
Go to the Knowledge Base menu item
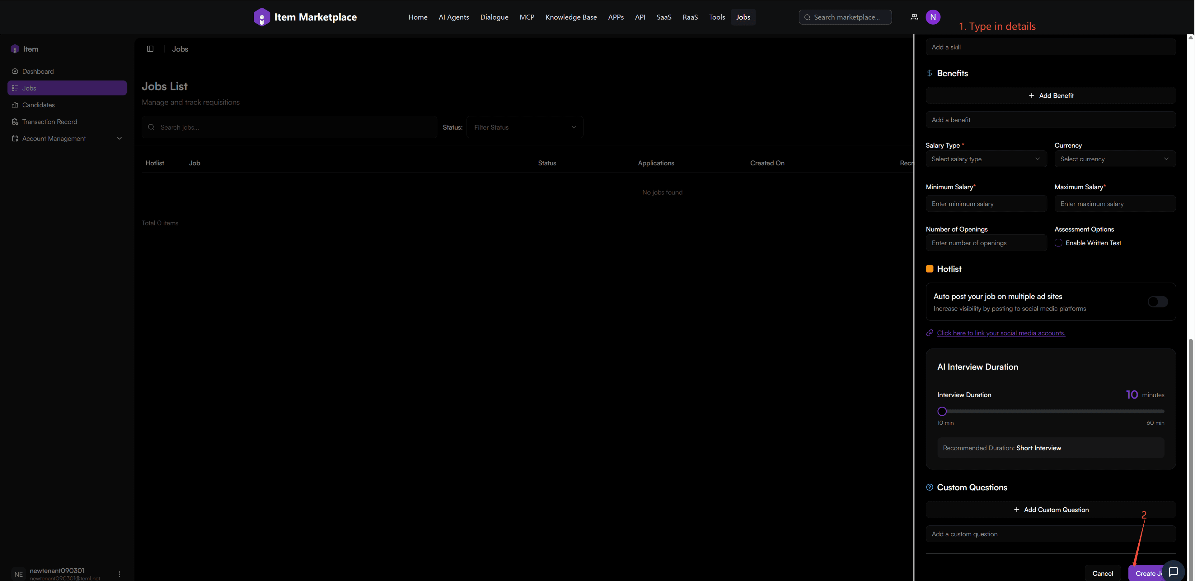[x=571, y=17]
